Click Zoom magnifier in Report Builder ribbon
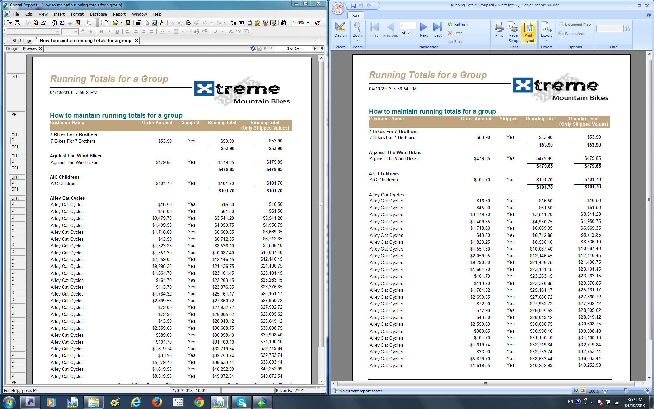This screenshot has width=654, height=409. 358,31
